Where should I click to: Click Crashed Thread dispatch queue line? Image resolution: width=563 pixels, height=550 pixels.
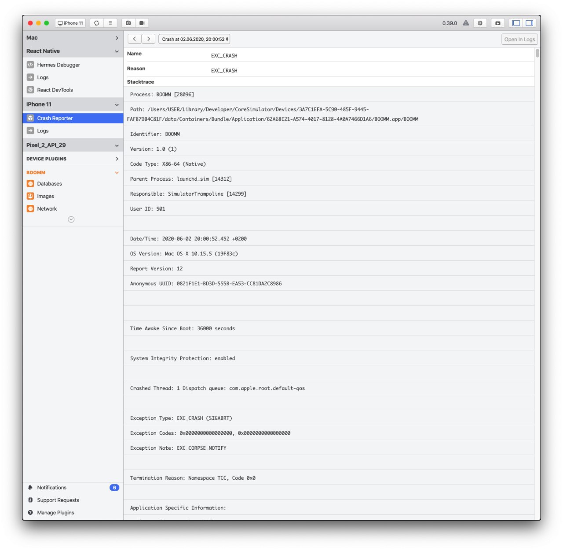(329, 388)
